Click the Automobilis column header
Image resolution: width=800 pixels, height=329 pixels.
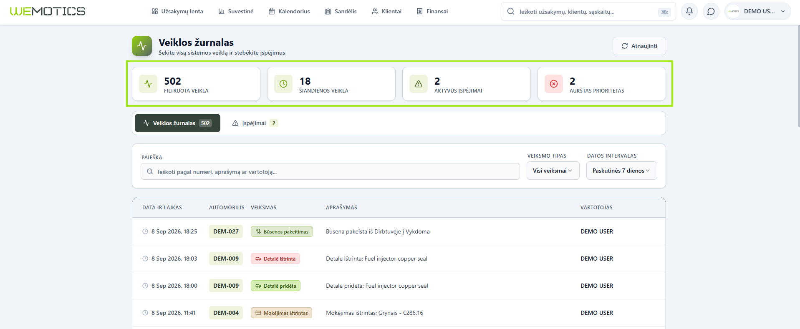coord(227,207)
